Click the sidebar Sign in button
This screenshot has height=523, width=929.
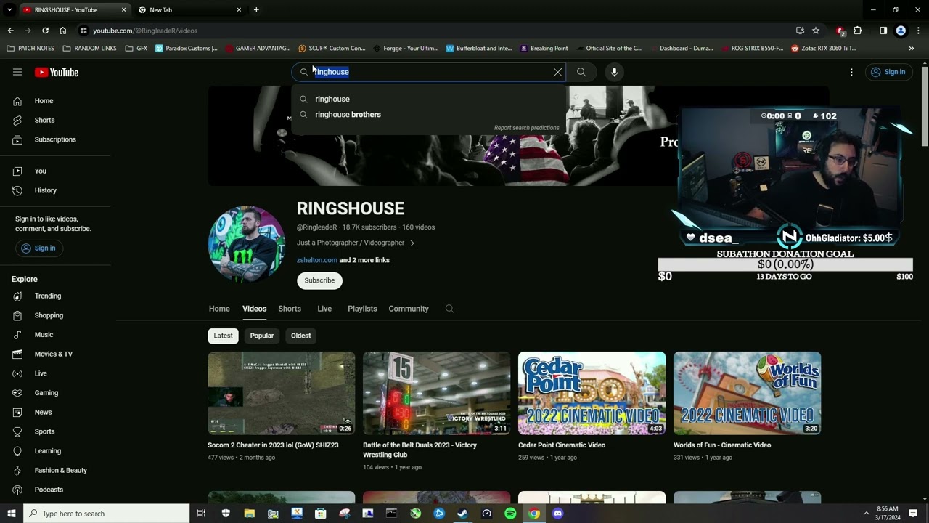tap(38, 248)
